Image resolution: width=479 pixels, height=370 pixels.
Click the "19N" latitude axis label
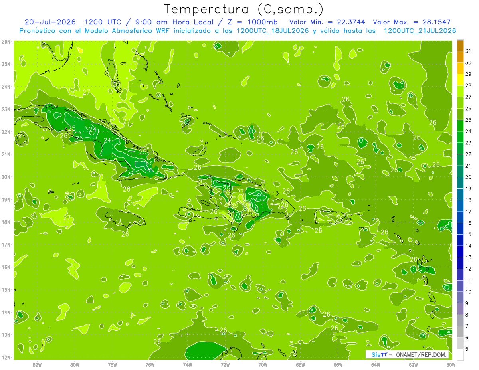click(x=6, y=199)
